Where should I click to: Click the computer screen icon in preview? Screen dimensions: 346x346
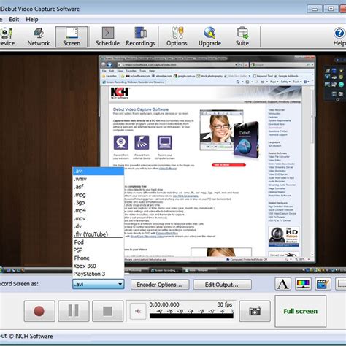click(165, 142)
